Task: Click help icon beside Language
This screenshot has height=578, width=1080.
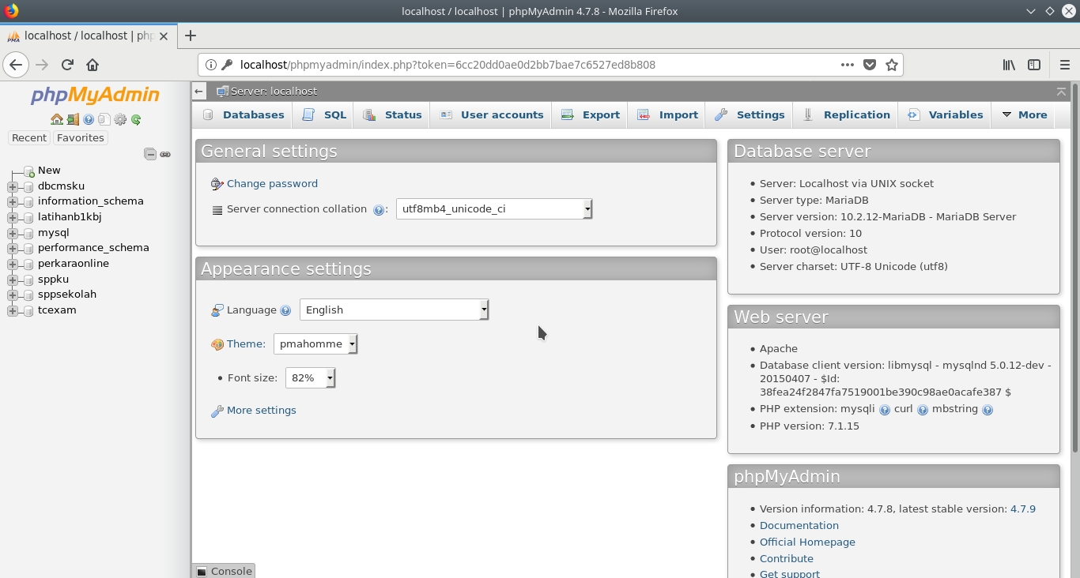Action: pos(285,311)
